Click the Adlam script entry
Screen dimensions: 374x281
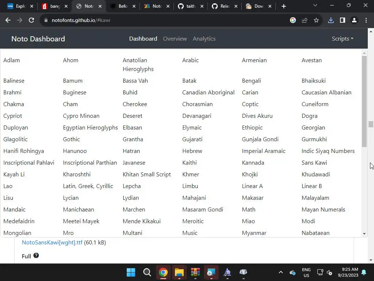click(11, 60)
